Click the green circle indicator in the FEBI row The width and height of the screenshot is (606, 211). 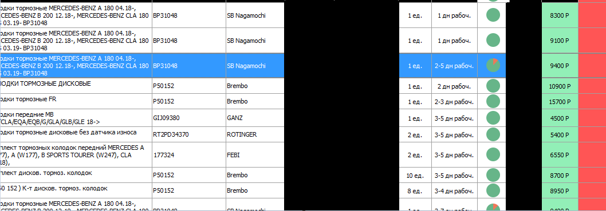(493, 154)
